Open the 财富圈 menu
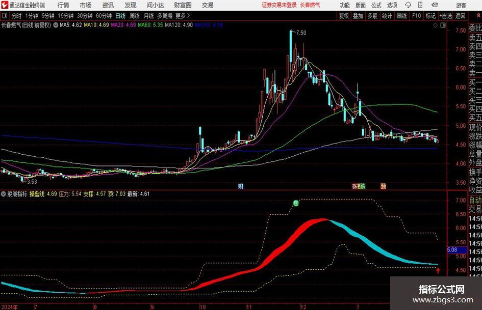 [x=183, y=5]
